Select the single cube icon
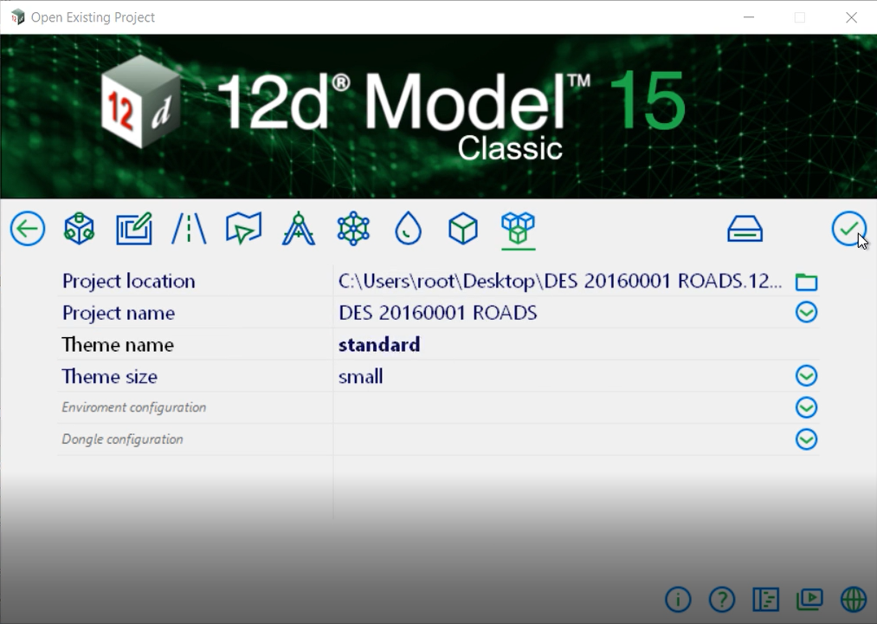This screenshot has width=877, height=624. (463, 229)
